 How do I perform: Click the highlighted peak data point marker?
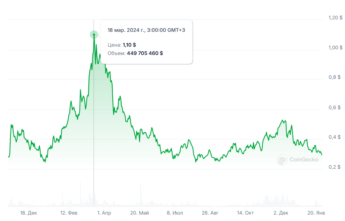point(94,35)
